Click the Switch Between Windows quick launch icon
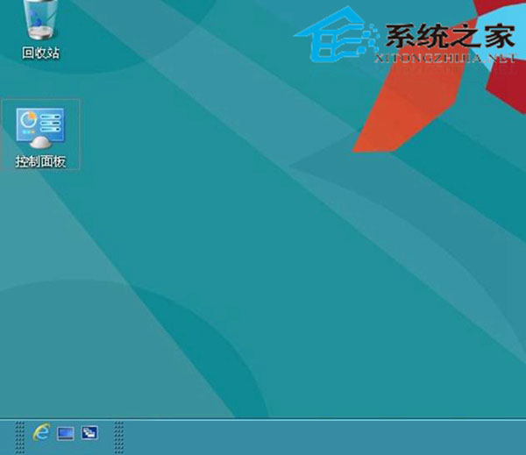This screenshot has width=526, height=455. coord(89,433)
